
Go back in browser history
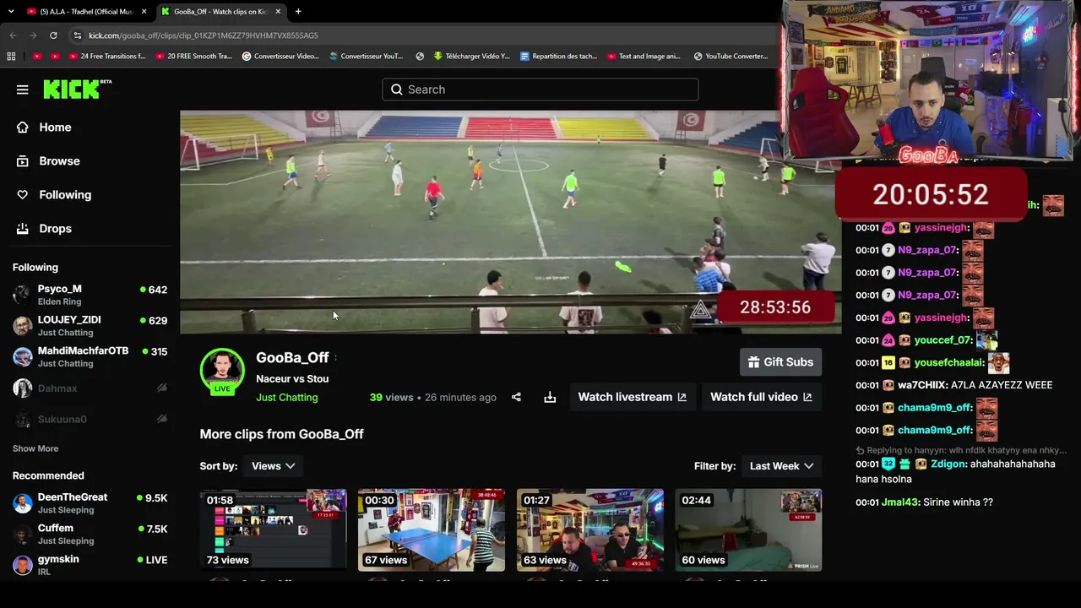(13, 35)
